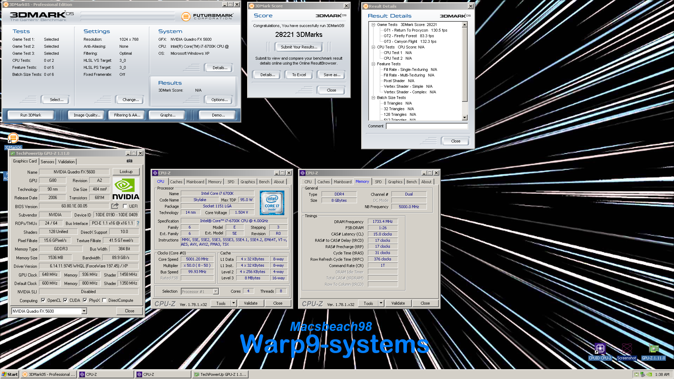Click the Lookup button in GPU-Z
674x379 pixels.
(126, 172)
